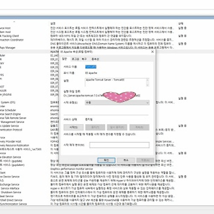Screen dimensions: 214x214
Task: Switch to the General tab
Action: (x=65, y=59)
